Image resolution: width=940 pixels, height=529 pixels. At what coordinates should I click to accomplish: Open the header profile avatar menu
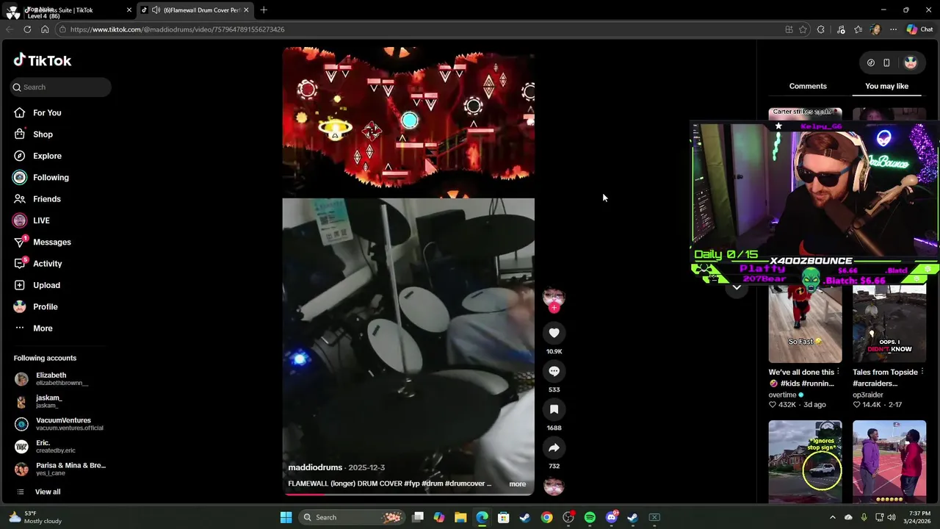(911, 62)
